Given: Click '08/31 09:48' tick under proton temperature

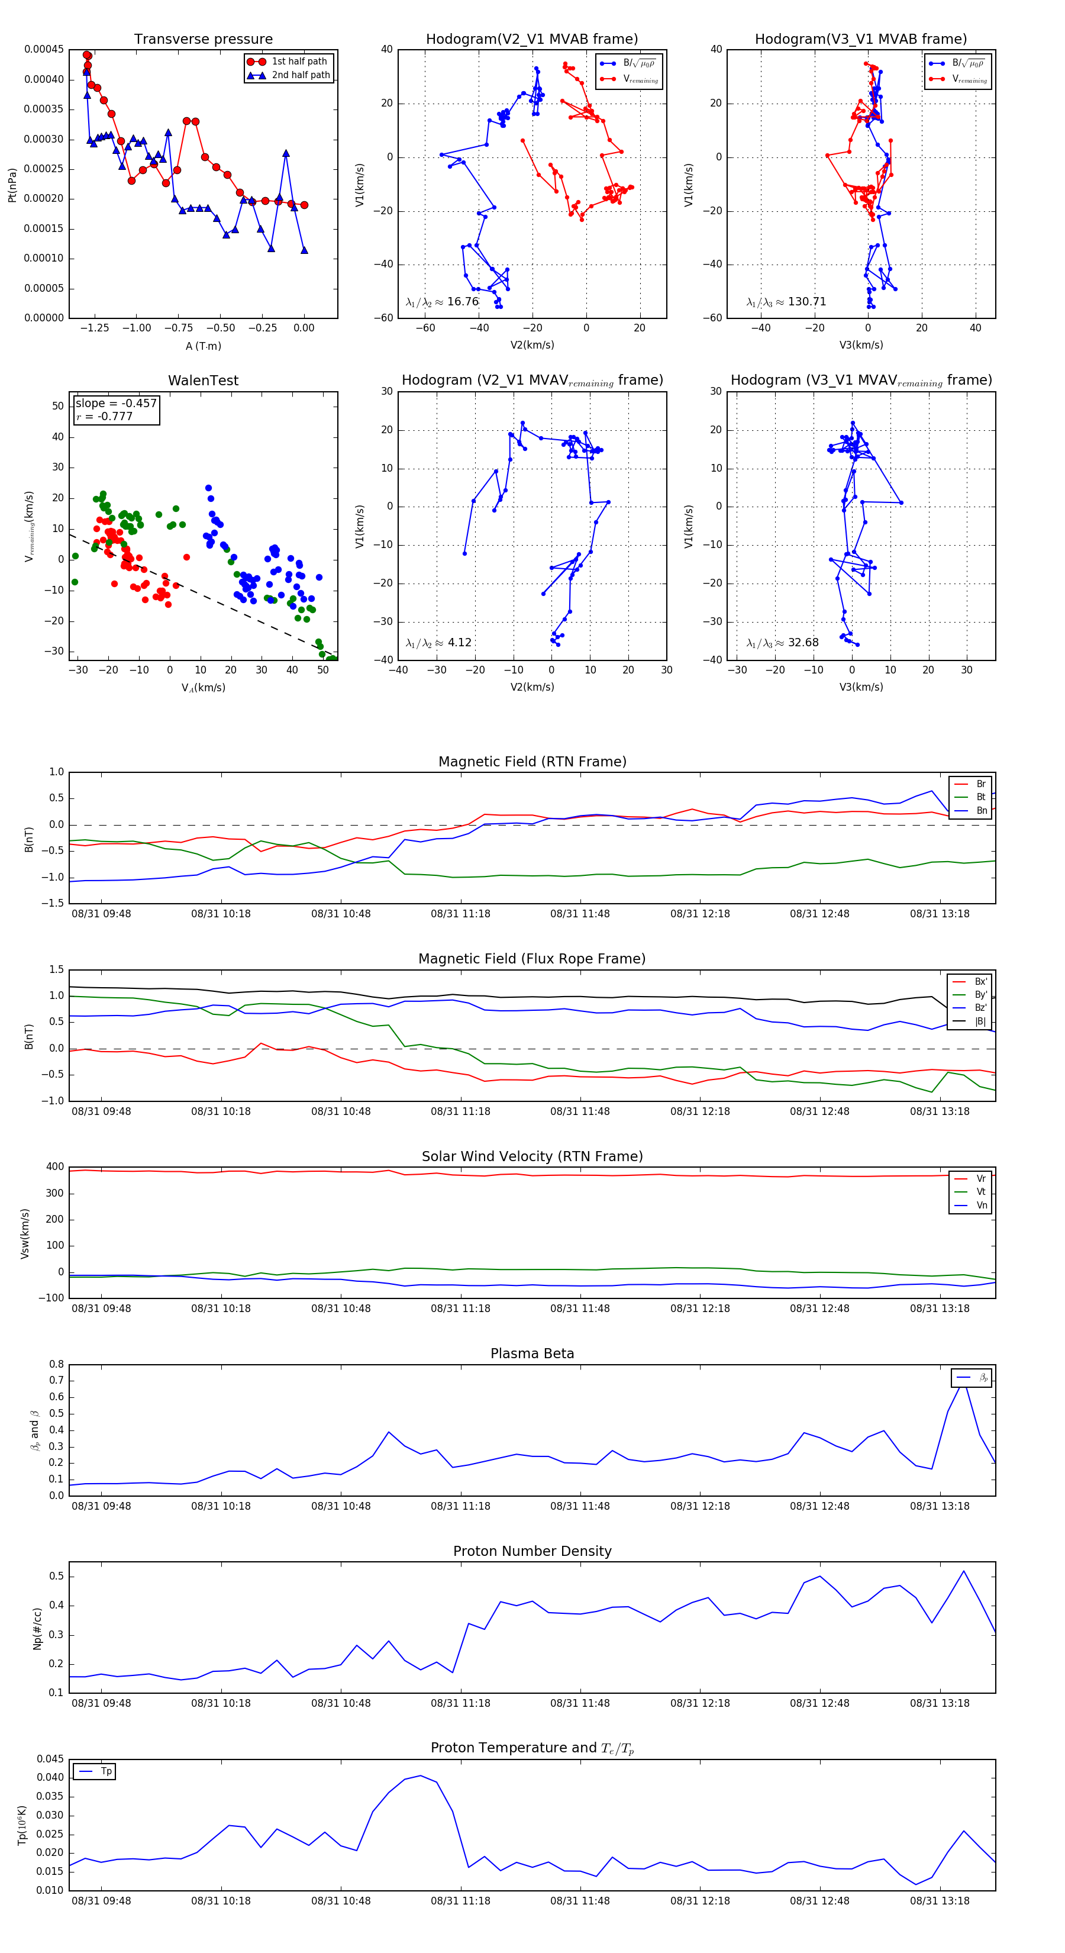Looking at the screenshot, I should (x=101, y=1901).
